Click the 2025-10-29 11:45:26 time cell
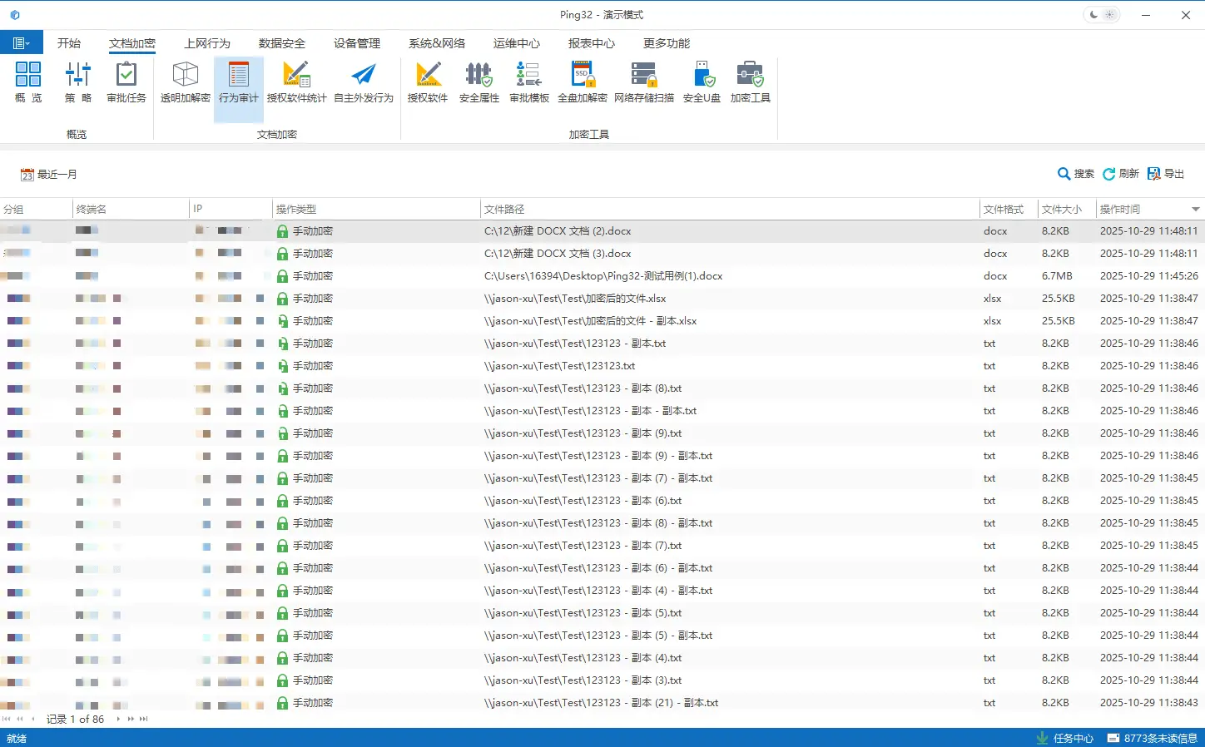This screenshot has height=747, width=1205. click(1149, 276)
